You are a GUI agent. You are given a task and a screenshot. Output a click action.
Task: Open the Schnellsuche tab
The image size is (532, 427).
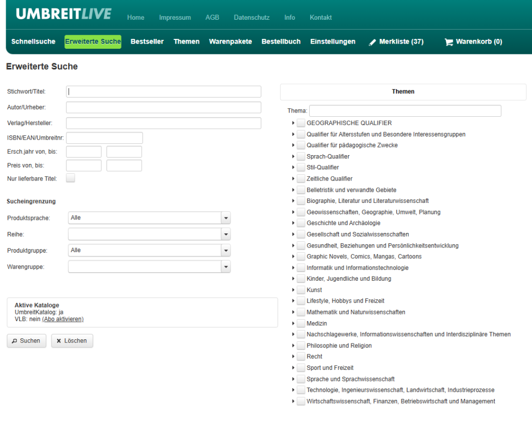(33, 42)
